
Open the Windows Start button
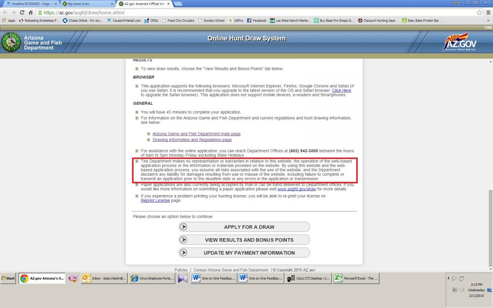point(8,278)
